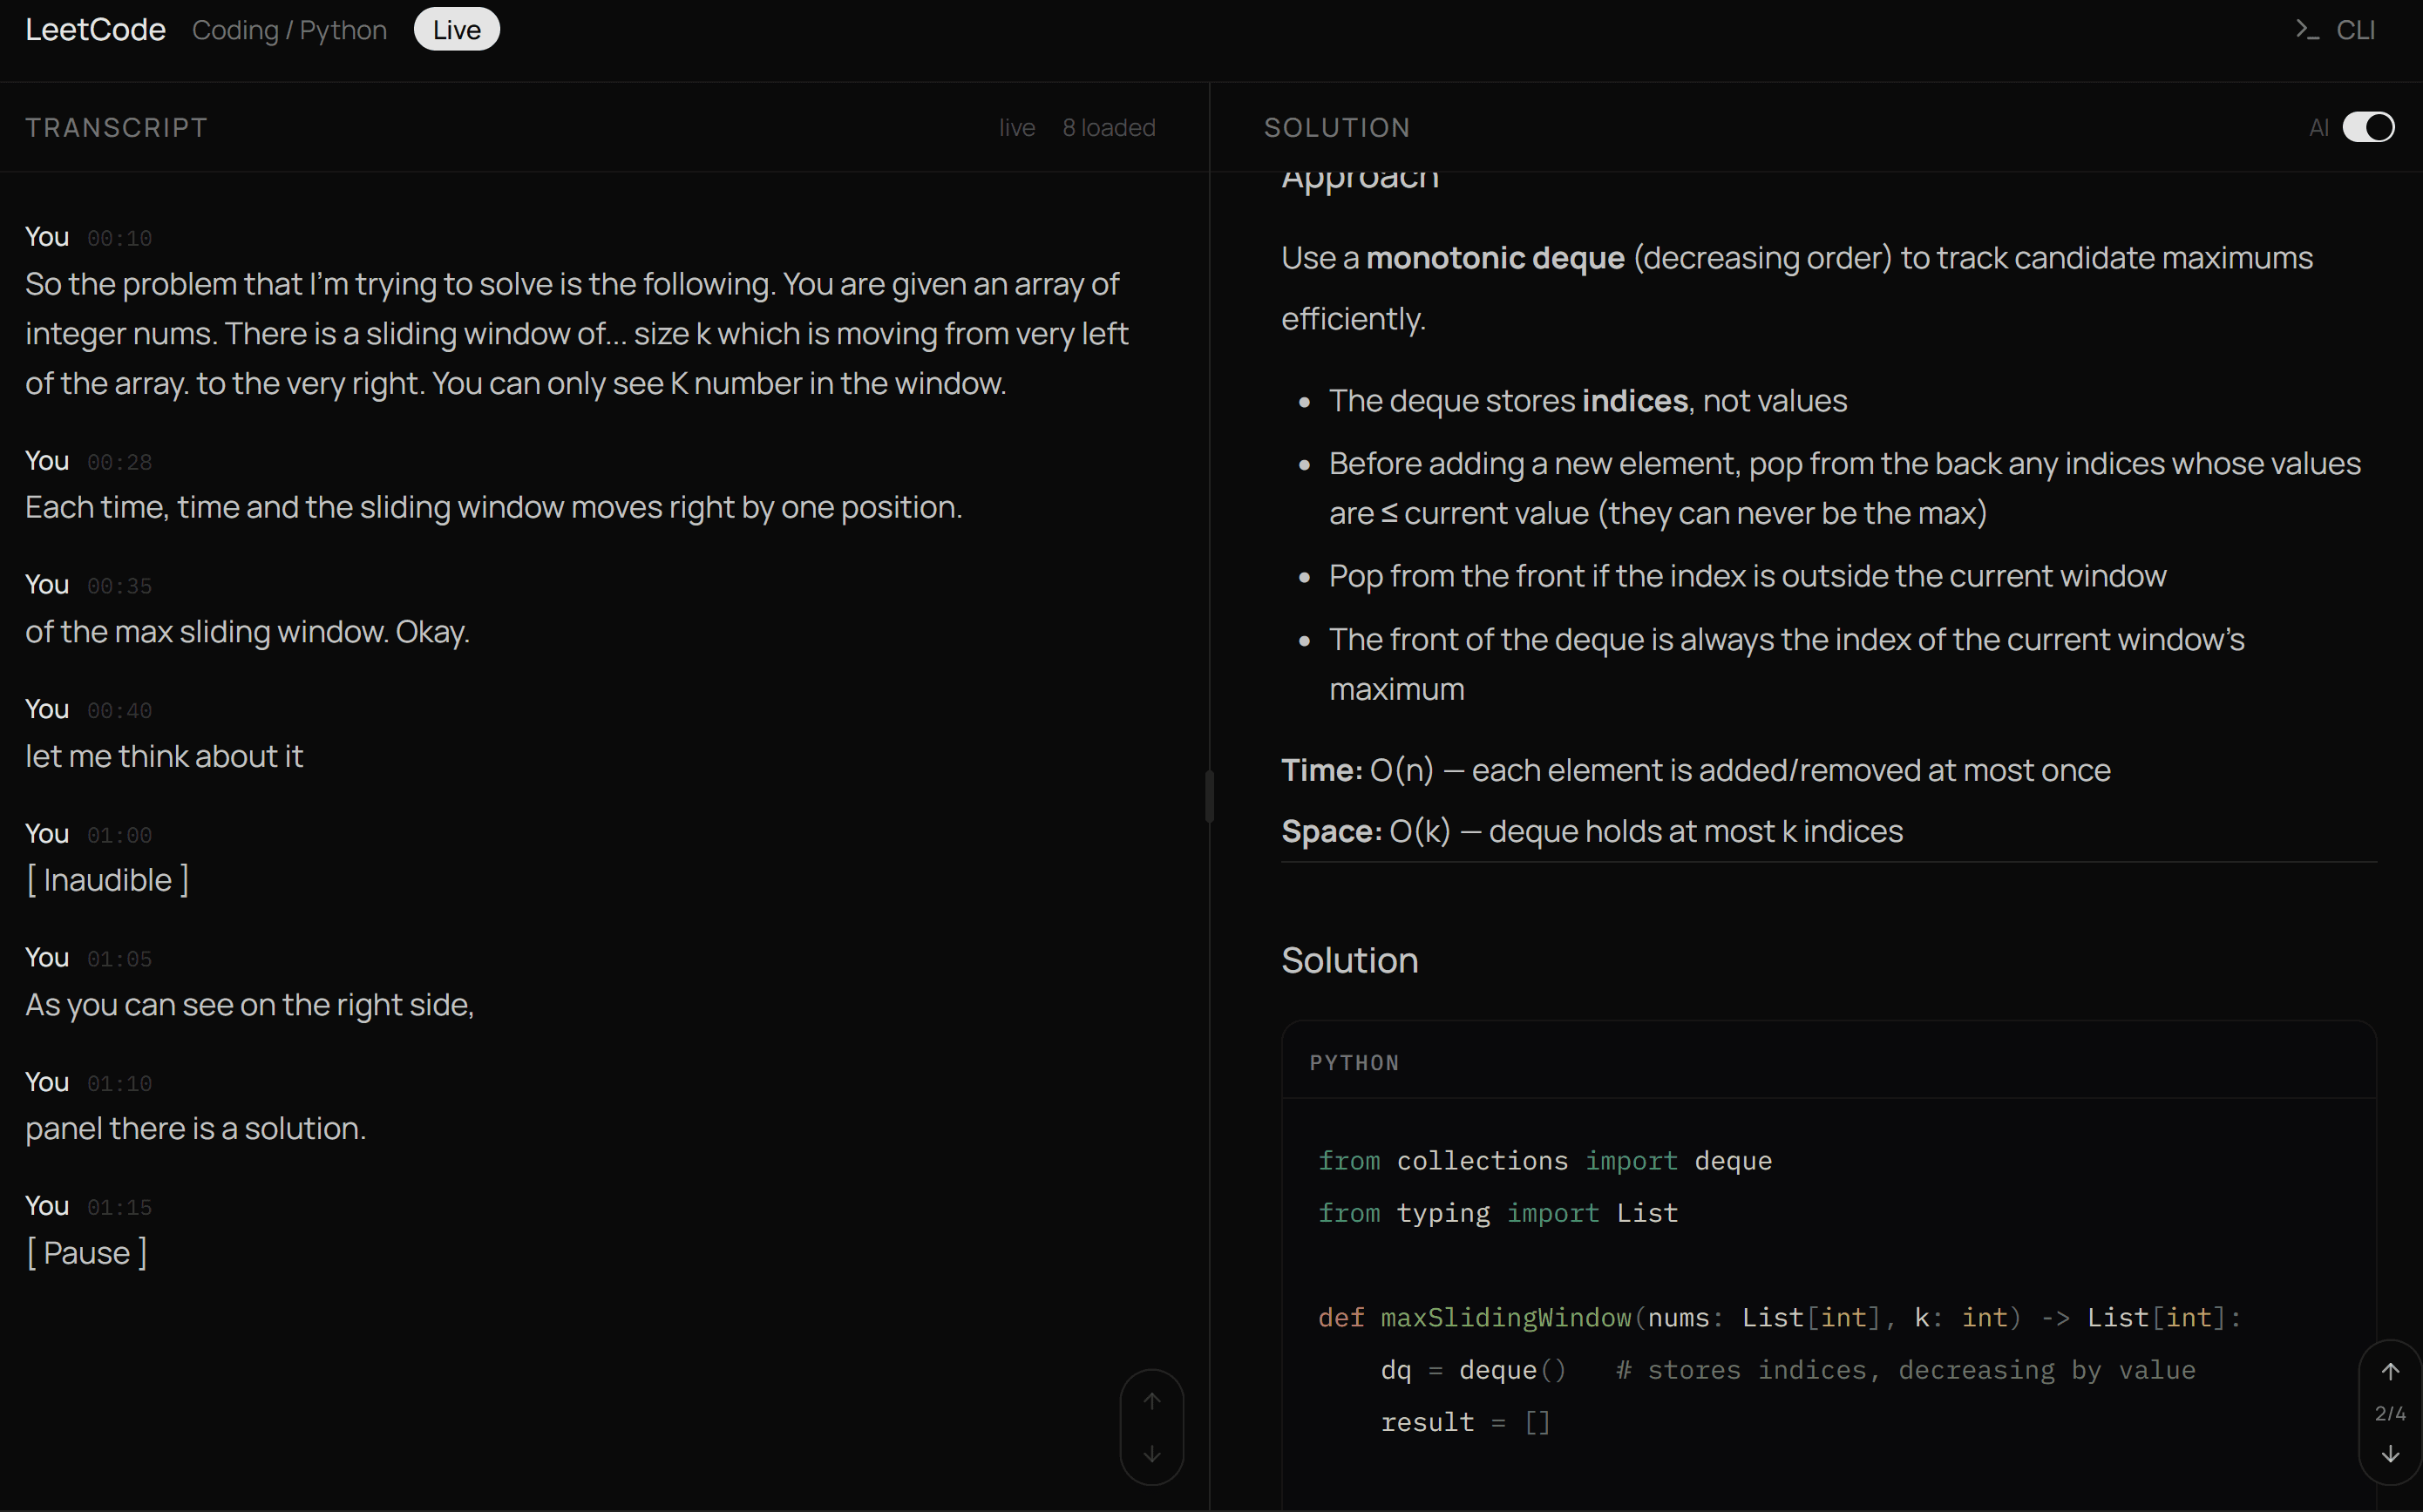The width and height of the screenshot is (2423, 1512).
Task: Select the 00:10 transcript timestamp
Action: click(x=119, y=238)
